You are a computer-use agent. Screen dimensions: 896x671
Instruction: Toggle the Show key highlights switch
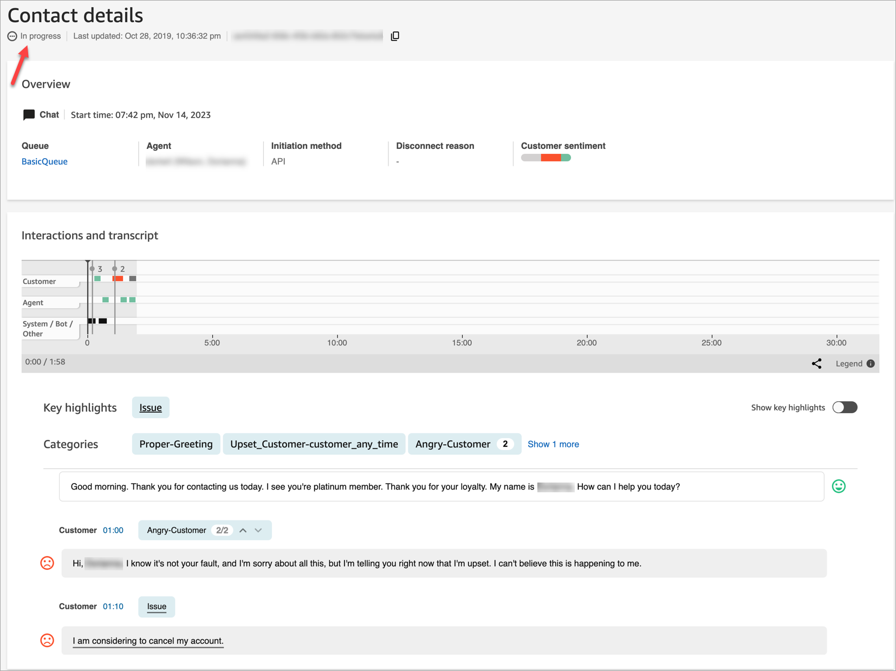click(844, 407)
